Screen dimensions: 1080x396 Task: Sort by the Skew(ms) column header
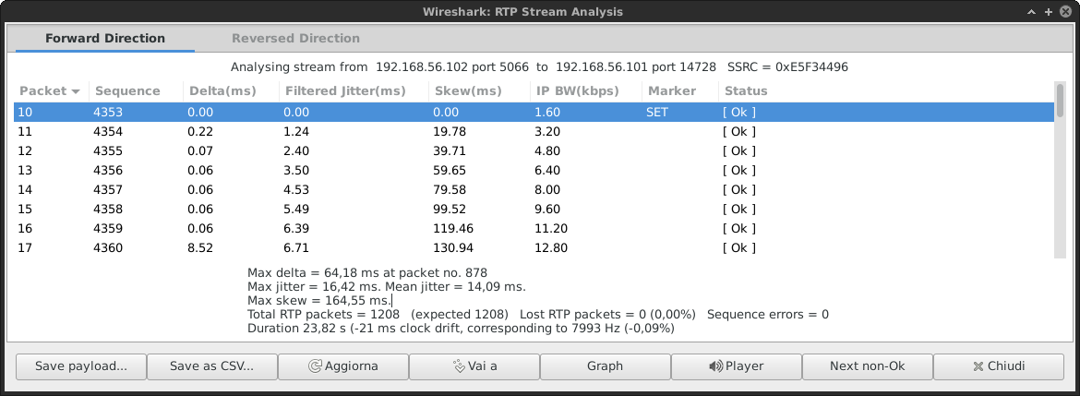click(x=479, y=90)
